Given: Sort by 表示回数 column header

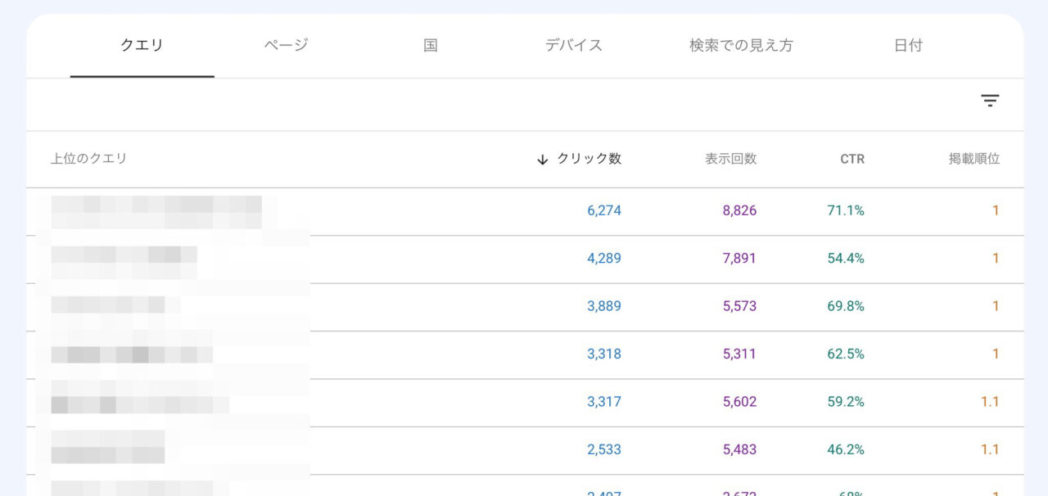Looking at the screenshot, I should pyautogui.click(x=730, y=159).
